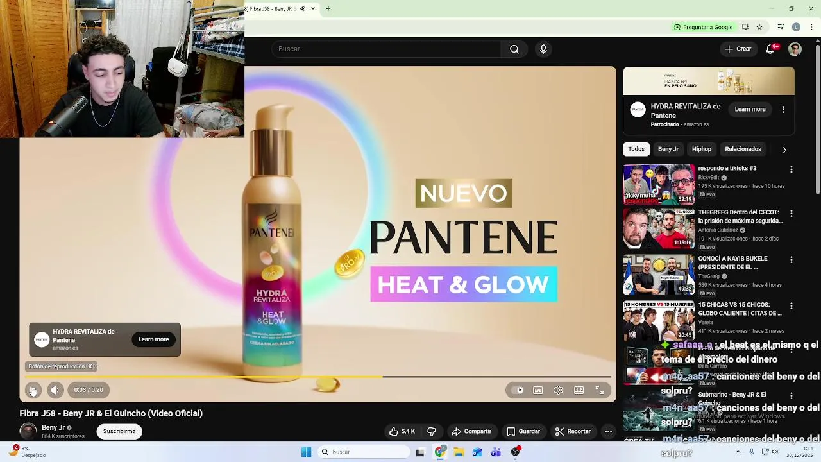This screenshot has width=821, height=462.
Task: Click the 'Suscribirme' button
Action: [119, 432]
